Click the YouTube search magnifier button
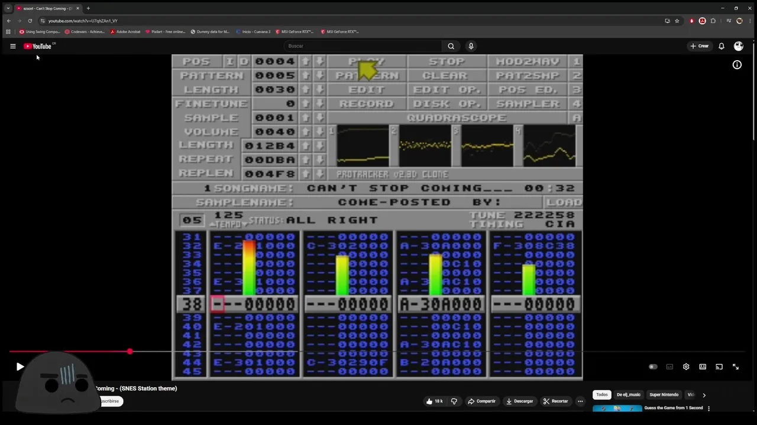Image resolution: width=757 pixels, height=425 pixels. [x=451, y=46]
